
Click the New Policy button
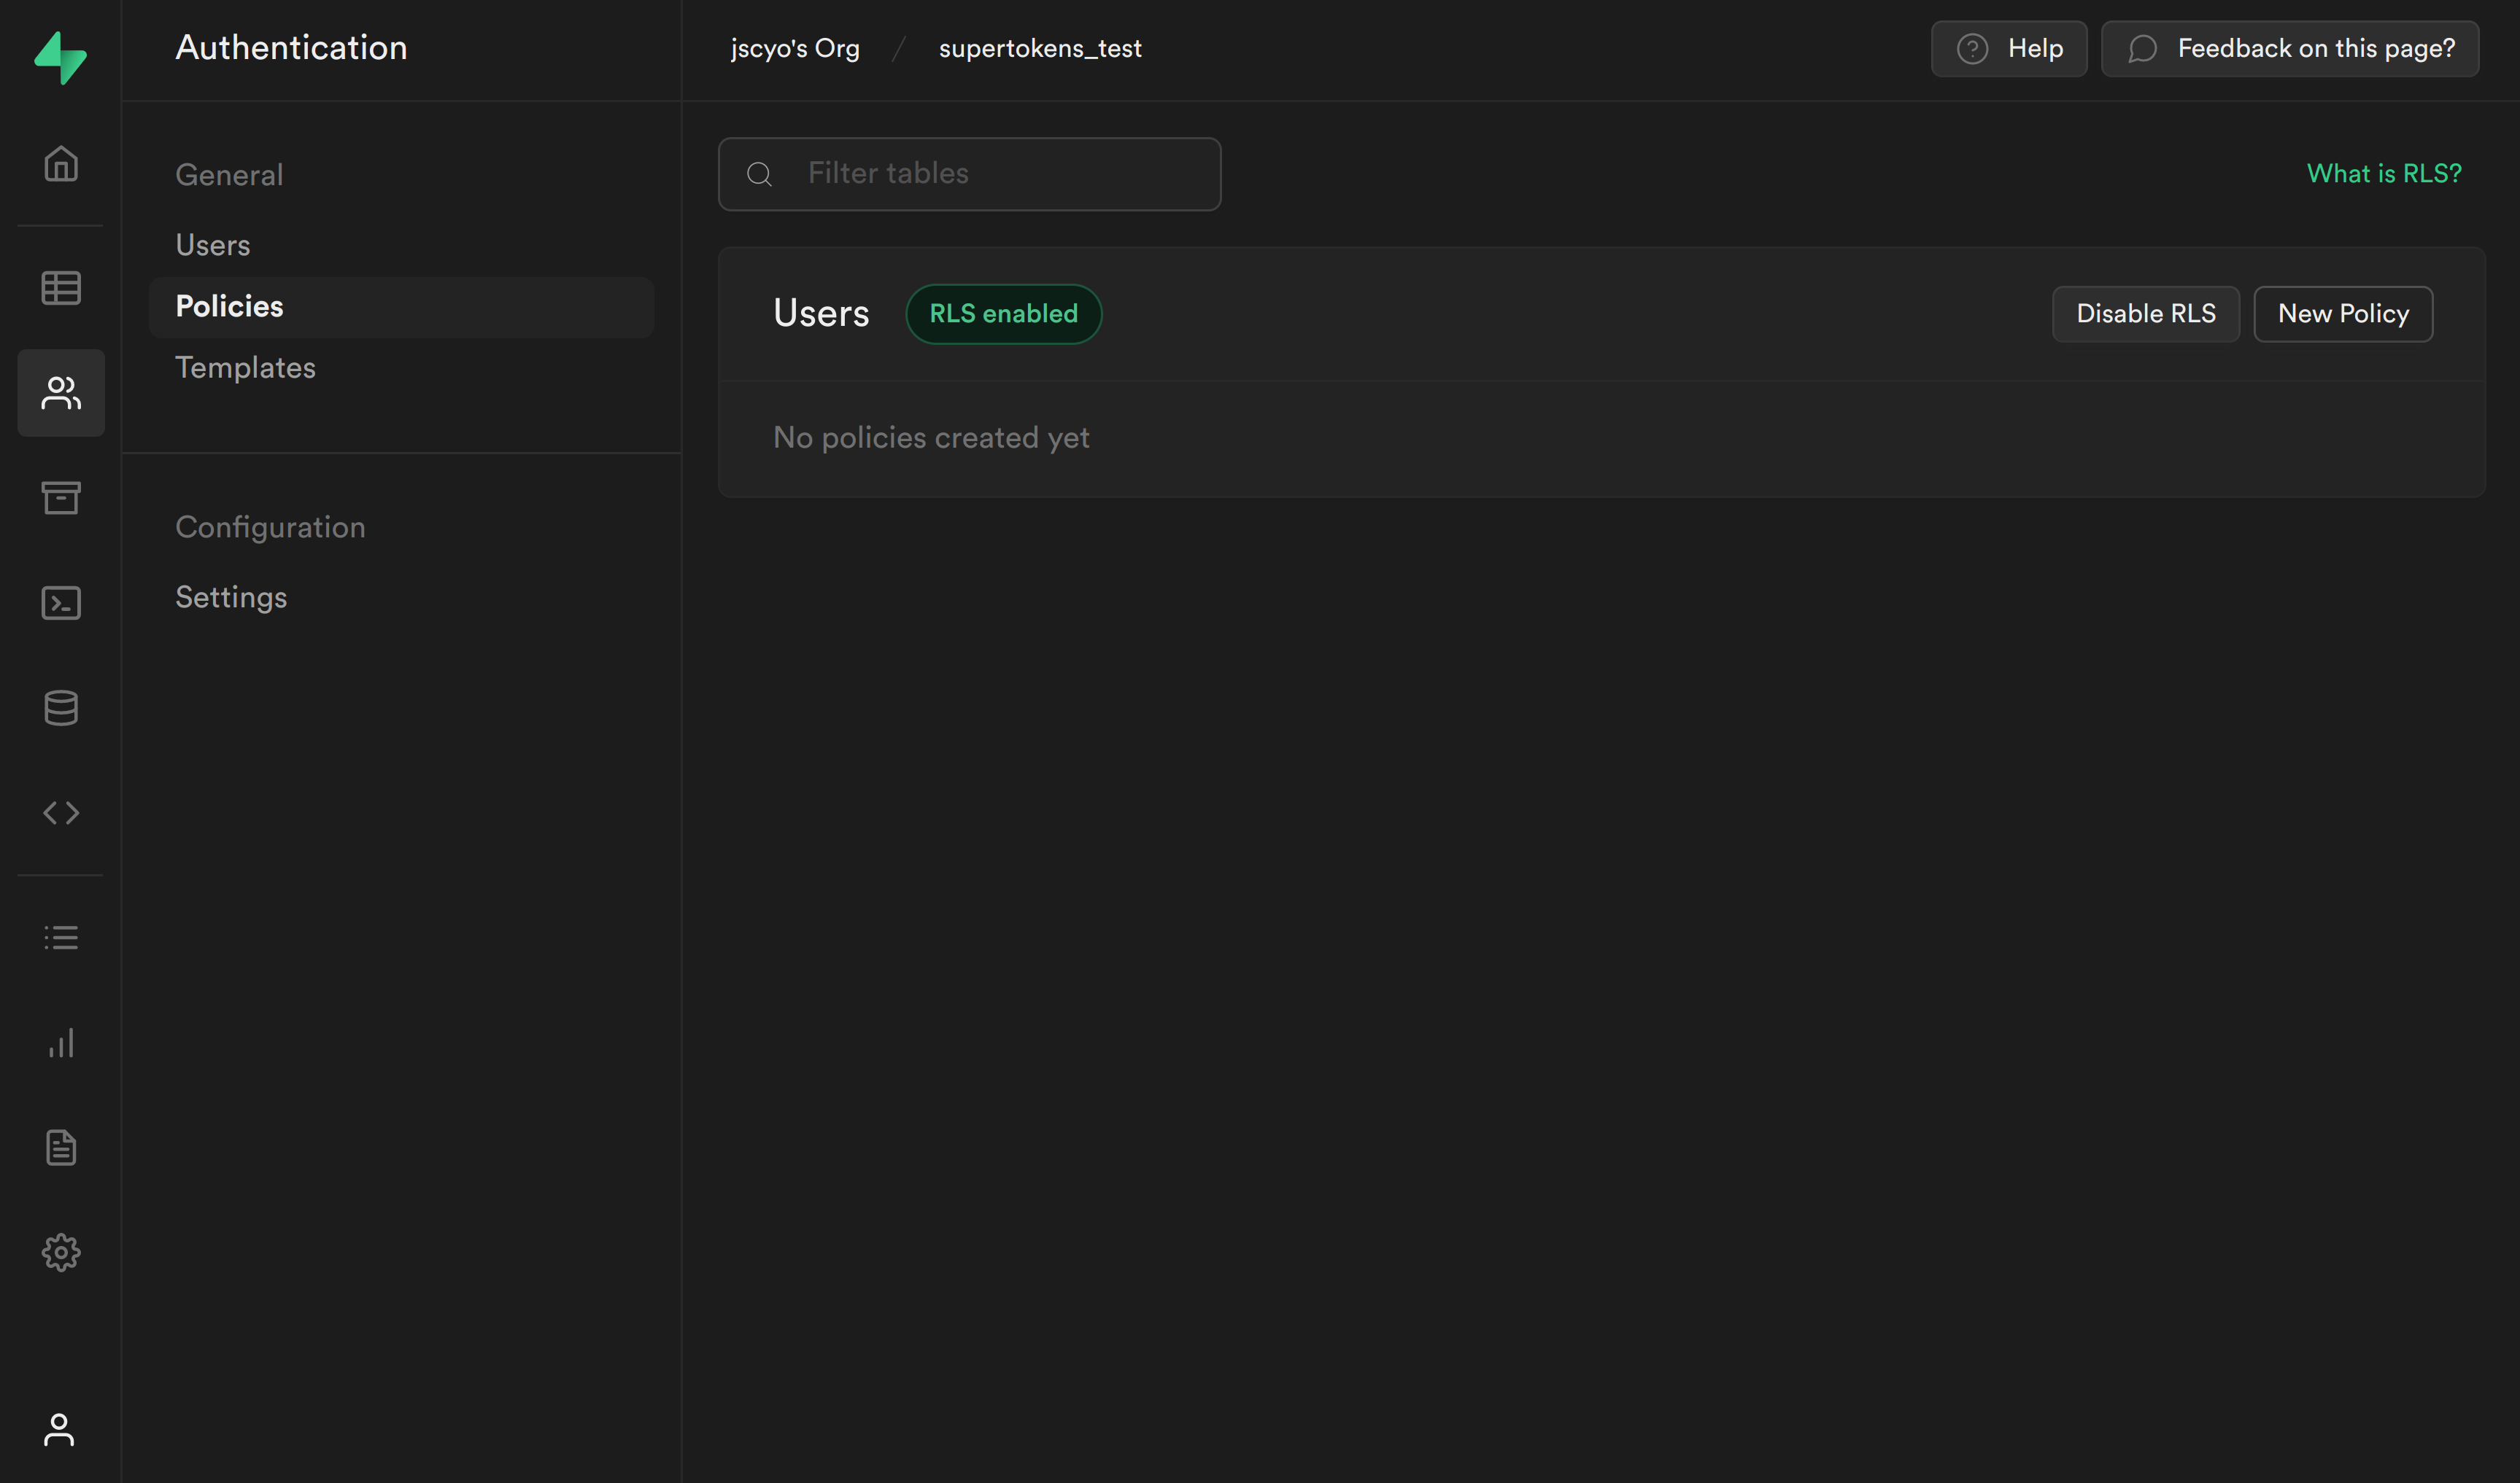[2342, 314]
